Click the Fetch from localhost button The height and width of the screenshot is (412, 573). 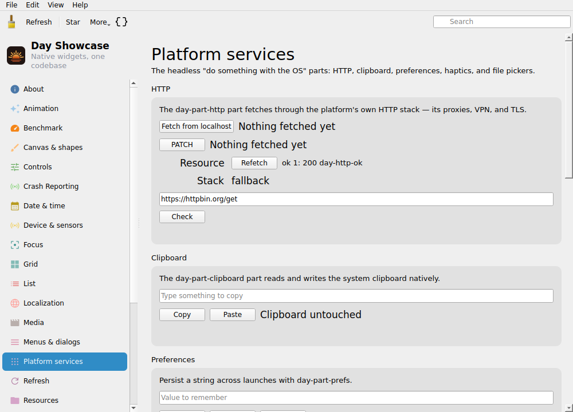click(196, 126)
